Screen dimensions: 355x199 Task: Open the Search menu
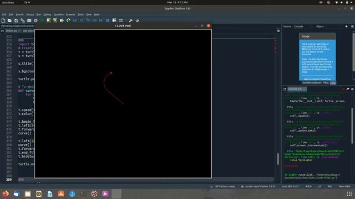click(x=19, y=14)
